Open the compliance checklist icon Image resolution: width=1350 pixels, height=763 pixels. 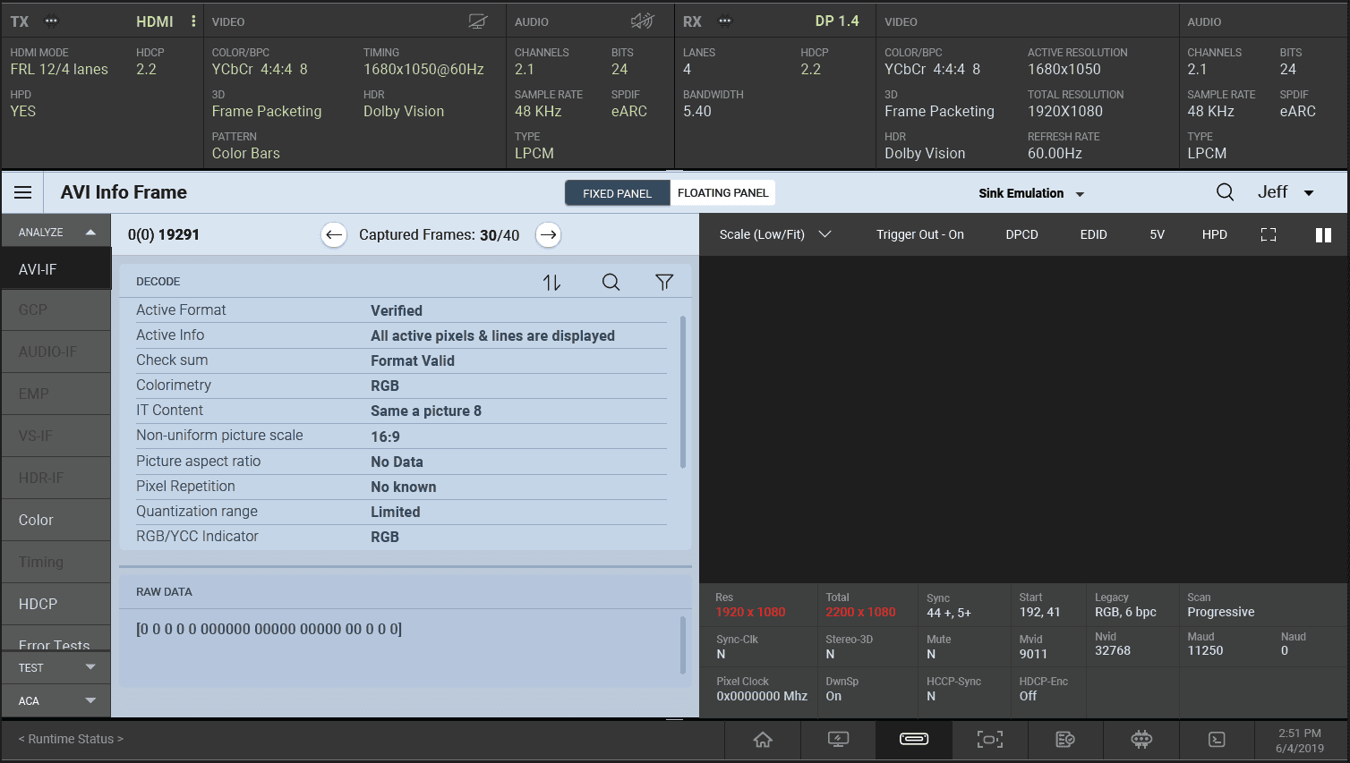(x=1065, y=739)
